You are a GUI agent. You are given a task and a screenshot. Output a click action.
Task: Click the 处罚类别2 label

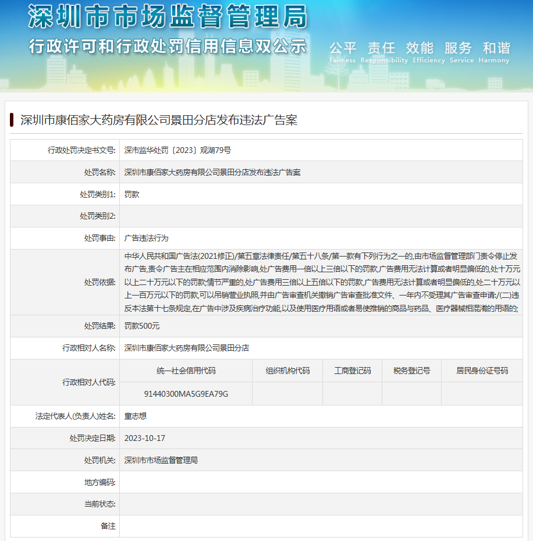[x=98, y=216]
